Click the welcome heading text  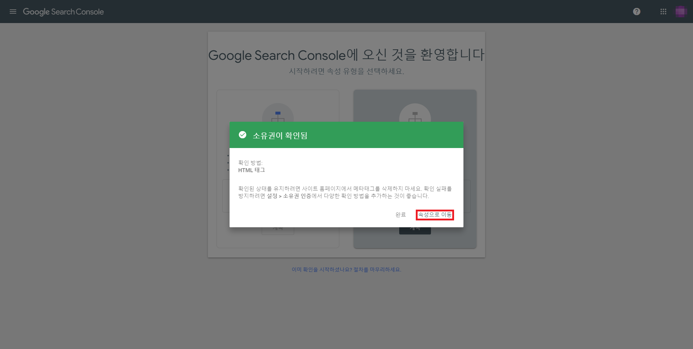[346, 55]
